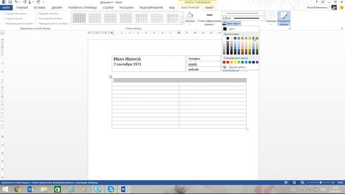Open the green Publisher taskbar icon

[58, 189]
